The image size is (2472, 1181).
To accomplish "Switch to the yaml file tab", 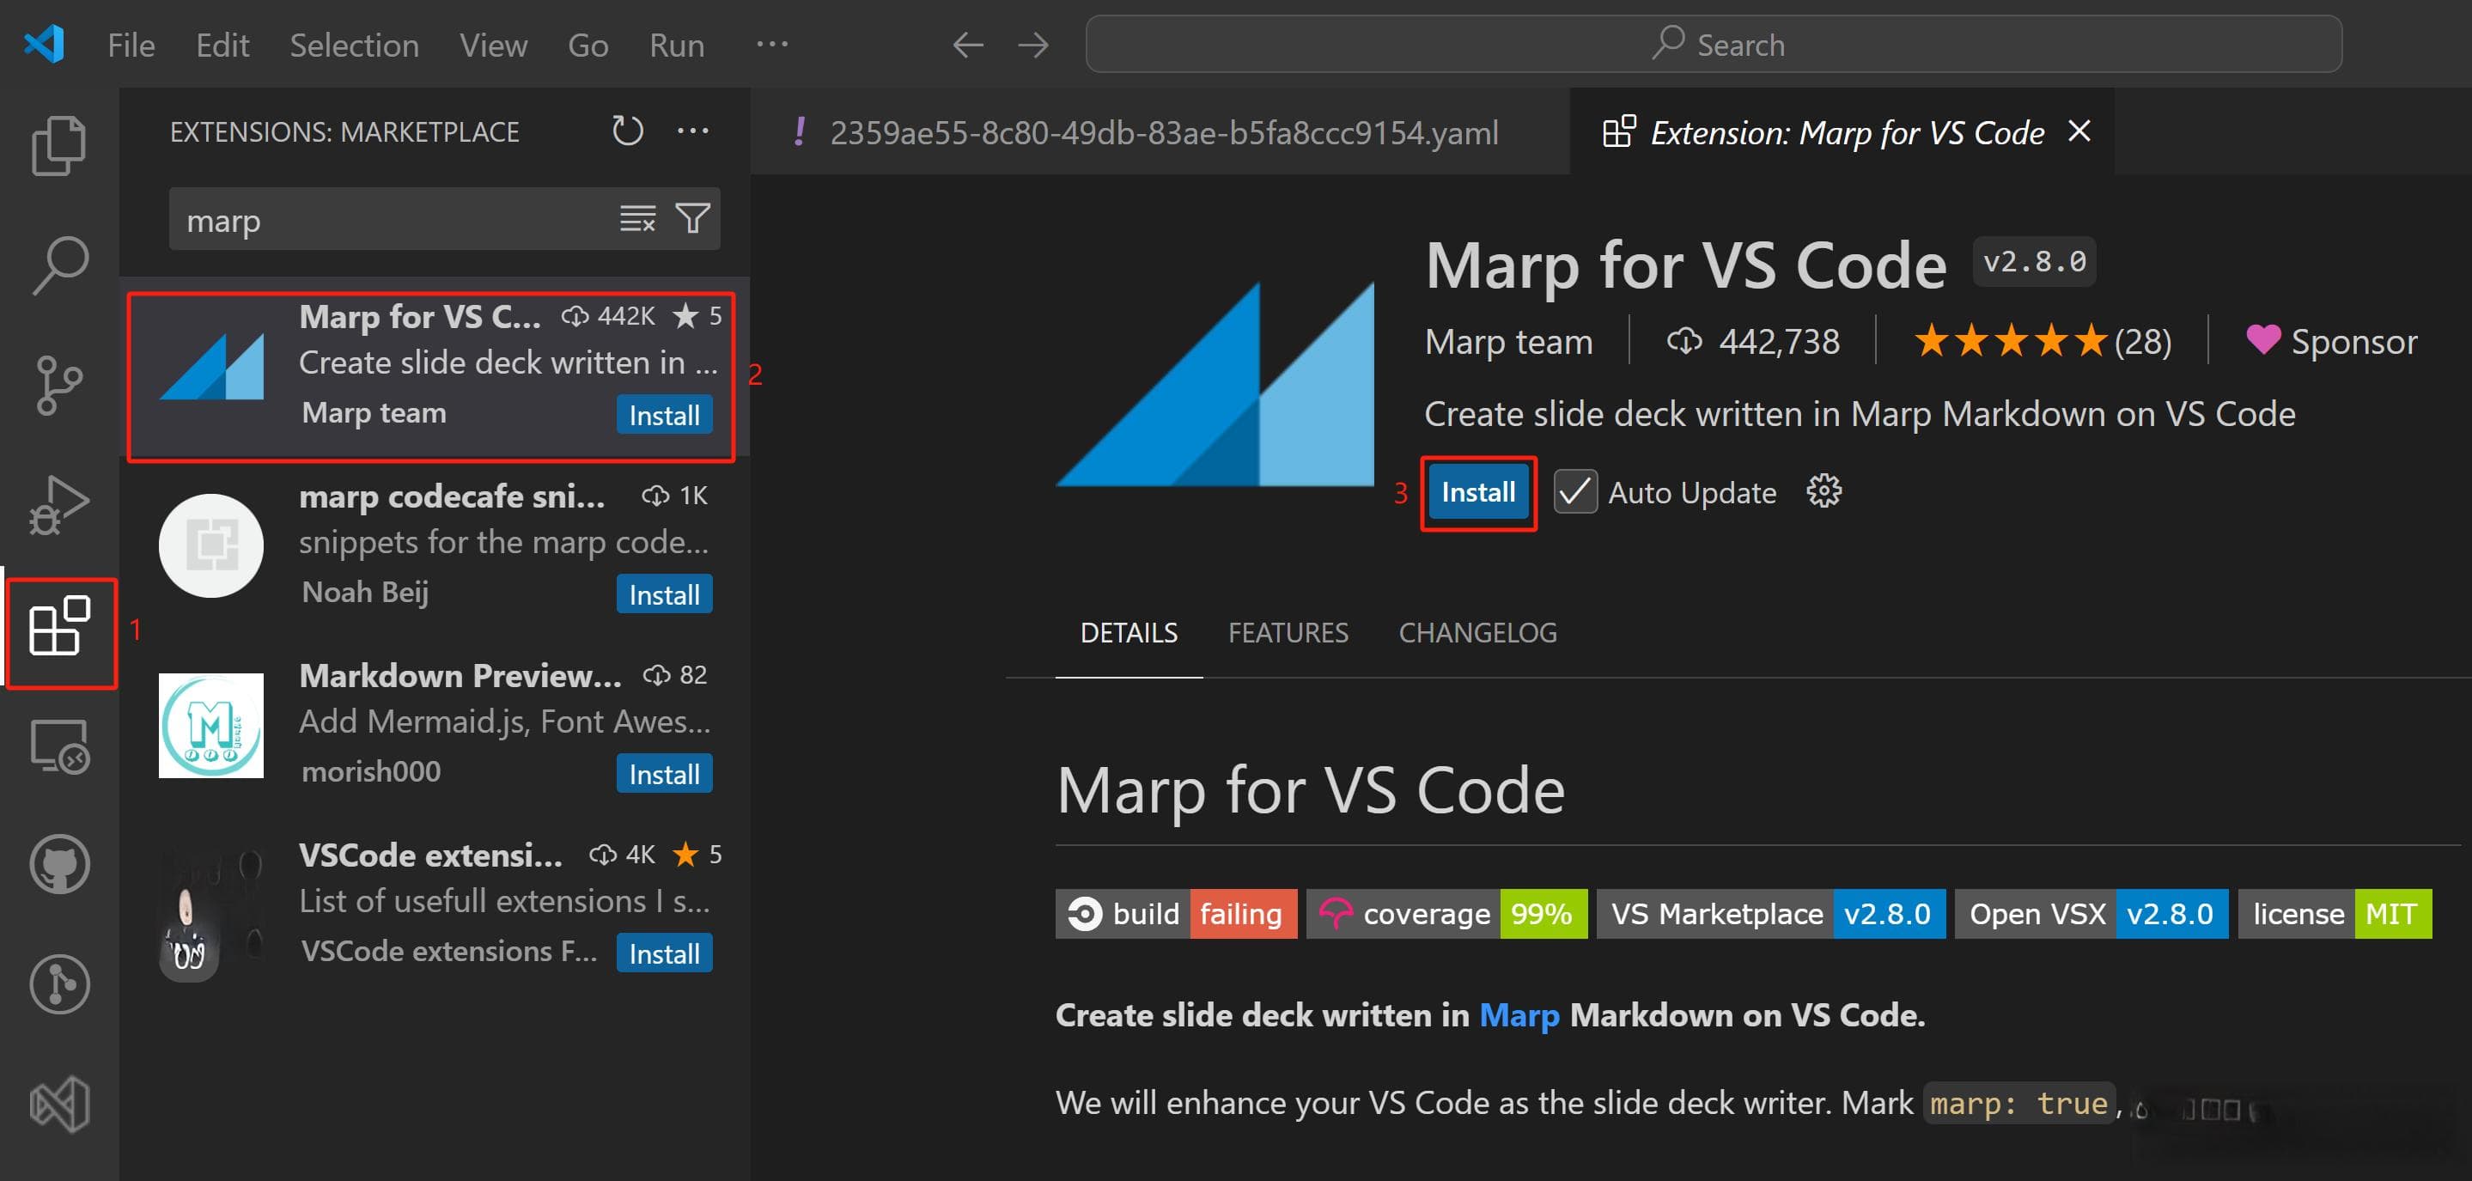I will [1160, 131].
